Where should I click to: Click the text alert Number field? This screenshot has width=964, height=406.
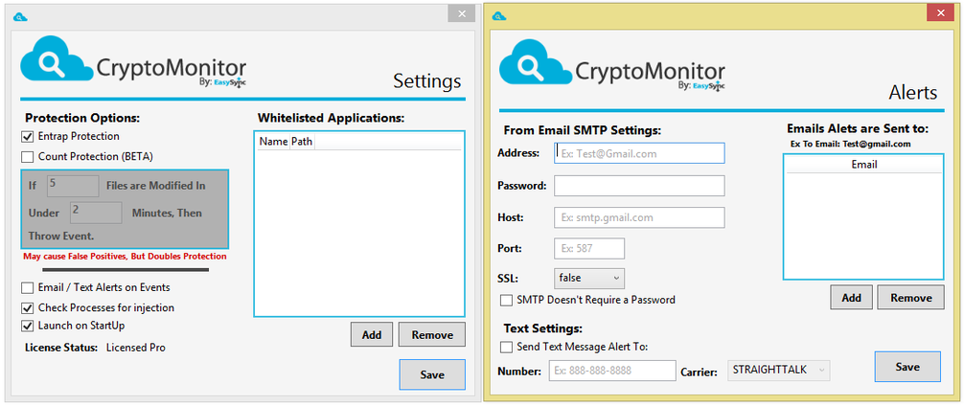pos(612,371)
